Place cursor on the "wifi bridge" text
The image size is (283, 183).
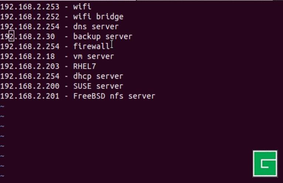point(98,17)
